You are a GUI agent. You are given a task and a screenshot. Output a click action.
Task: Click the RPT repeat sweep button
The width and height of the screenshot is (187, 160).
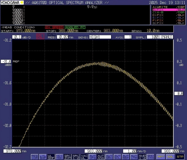[160, 157]
